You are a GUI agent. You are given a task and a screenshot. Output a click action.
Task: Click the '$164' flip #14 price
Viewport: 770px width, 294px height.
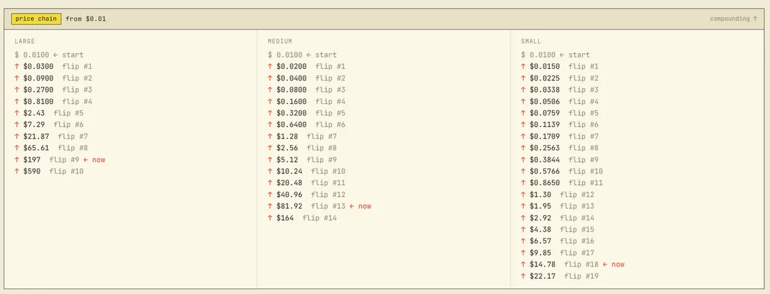tap(285, 218)
